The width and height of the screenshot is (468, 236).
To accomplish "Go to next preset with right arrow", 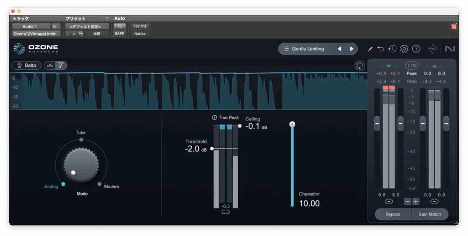I will 351,49.
